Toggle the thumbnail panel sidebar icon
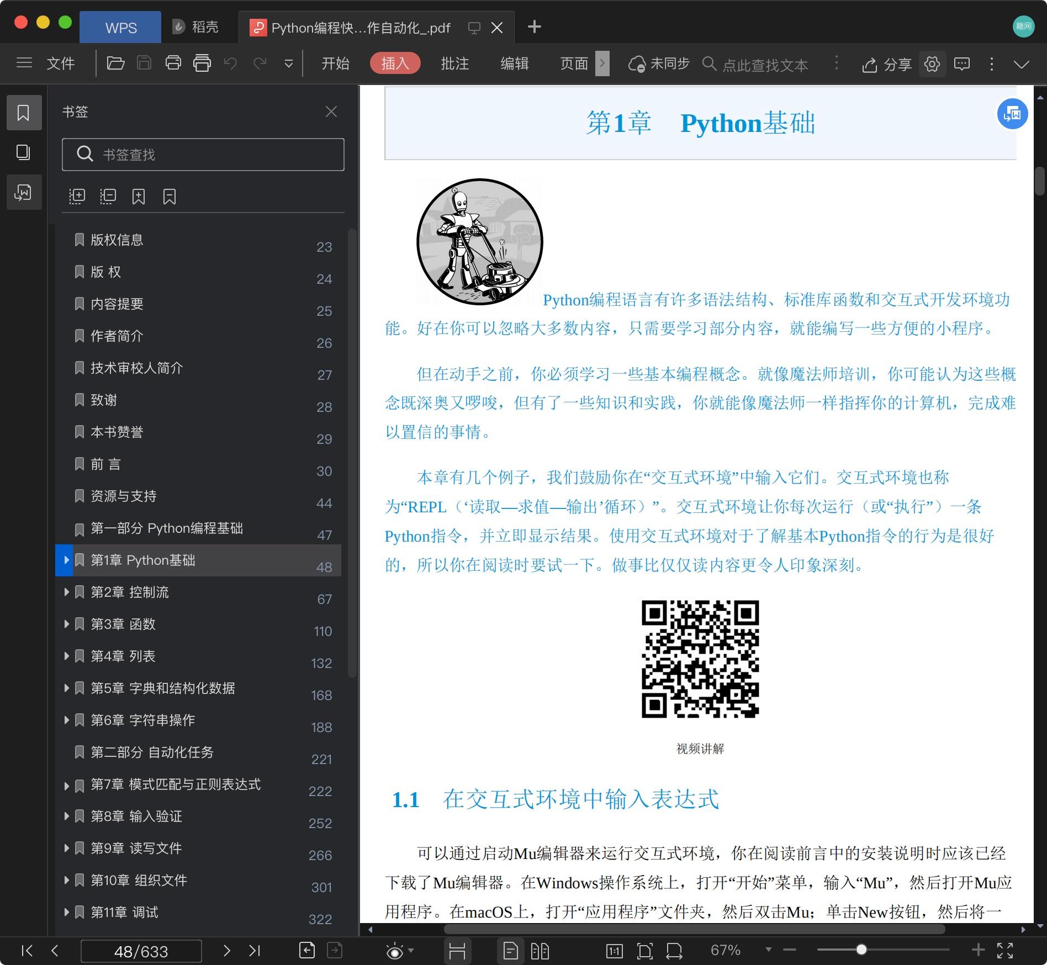1047x965 pixels. (24, 152)
